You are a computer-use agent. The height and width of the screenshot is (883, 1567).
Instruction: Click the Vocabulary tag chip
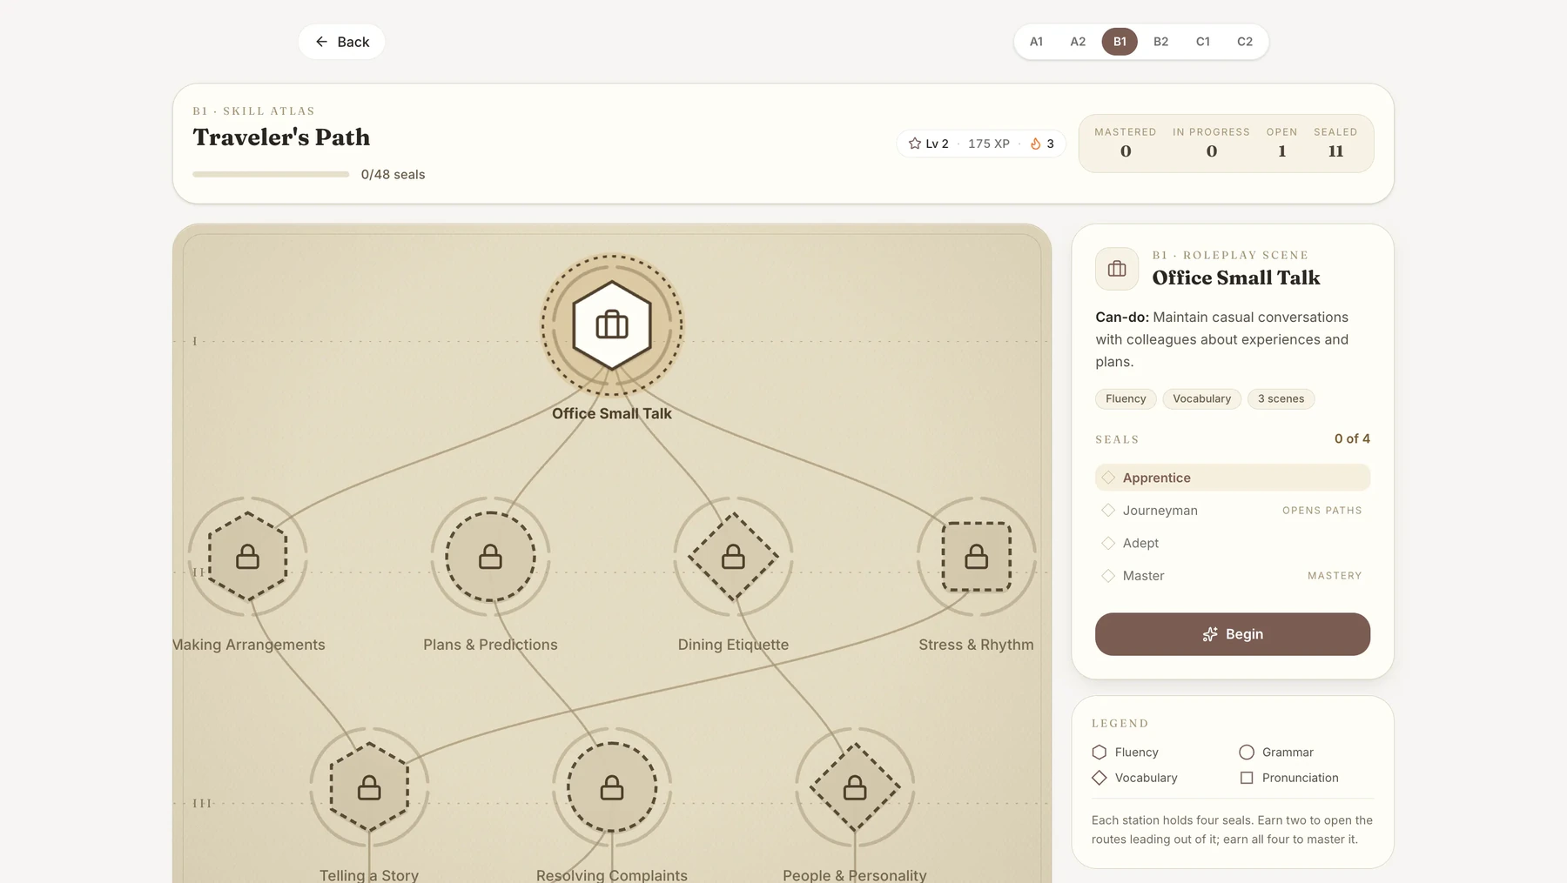pos(1201,398)
